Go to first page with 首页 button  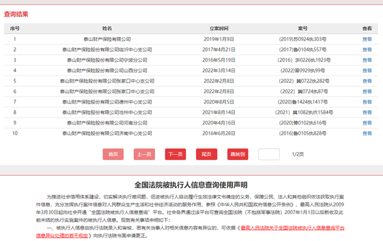click(113, 154)
